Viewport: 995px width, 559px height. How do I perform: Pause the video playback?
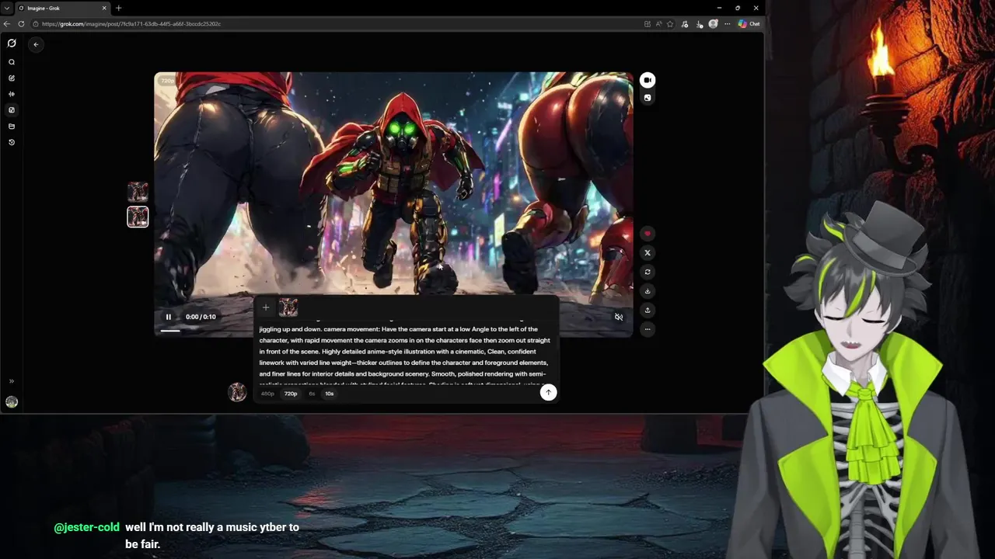pyautogui.click(x=168, y=317)
